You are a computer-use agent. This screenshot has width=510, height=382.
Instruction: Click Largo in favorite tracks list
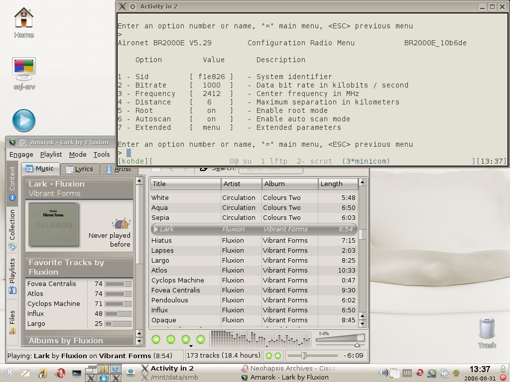click(x=36, y=323)
